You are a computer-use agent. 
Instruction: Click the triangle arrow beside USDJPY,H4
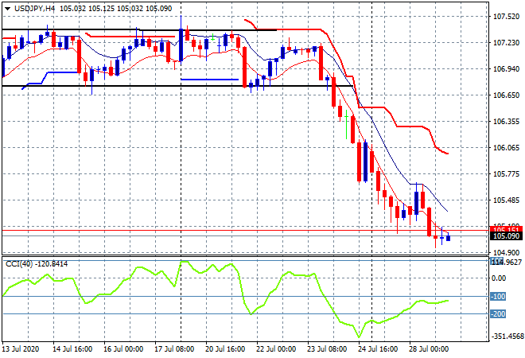7,9
